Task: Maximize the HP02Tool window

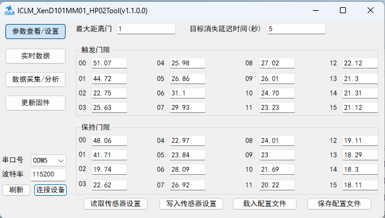Action: (343, 11)
